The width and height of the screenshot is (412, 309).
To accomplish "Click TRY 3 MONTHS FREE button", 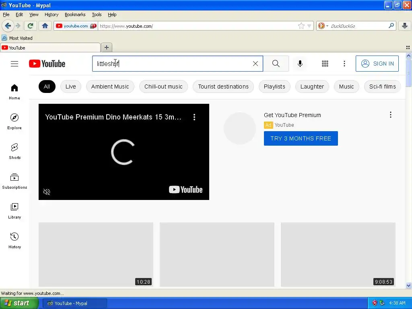I will [301, 138].
